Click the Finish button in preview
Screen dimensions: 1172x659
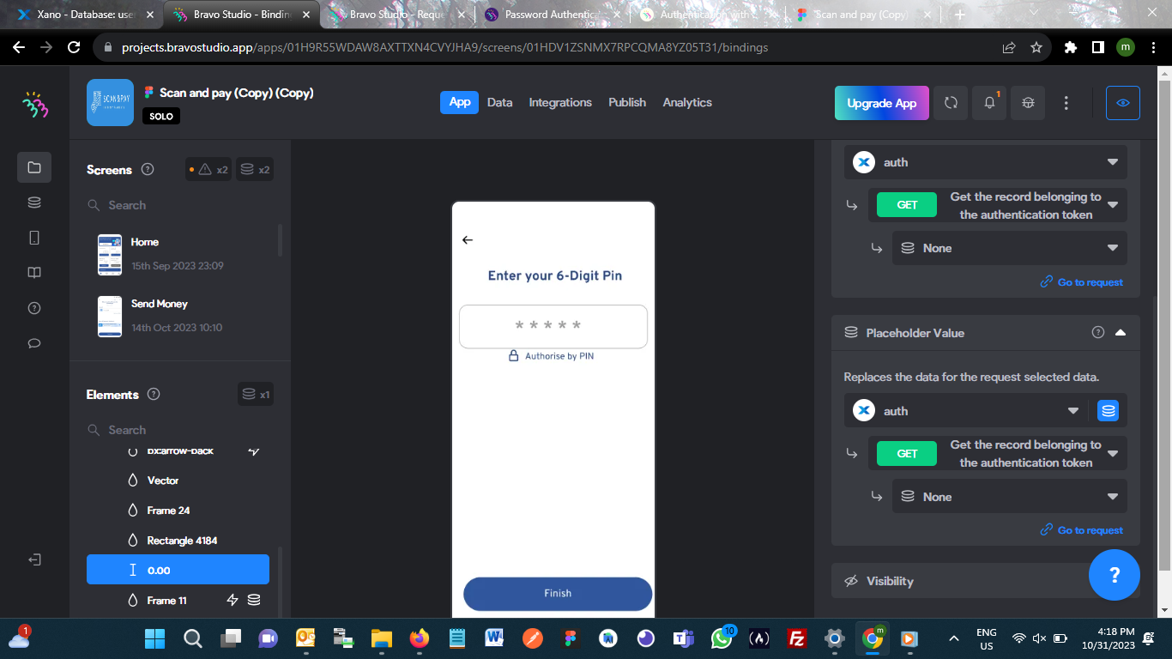point(558,594)
